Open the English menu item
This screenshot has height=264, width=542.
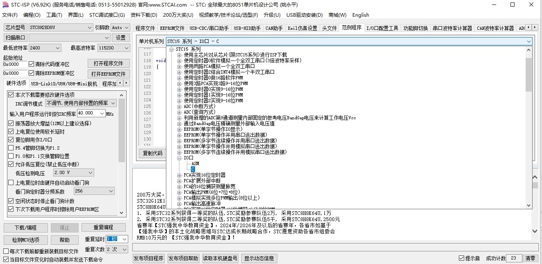pos(361,15)
